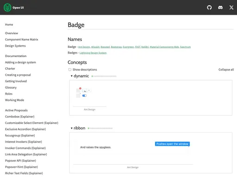Open Glossary page

pyautogui.click(x=11, y=88)
